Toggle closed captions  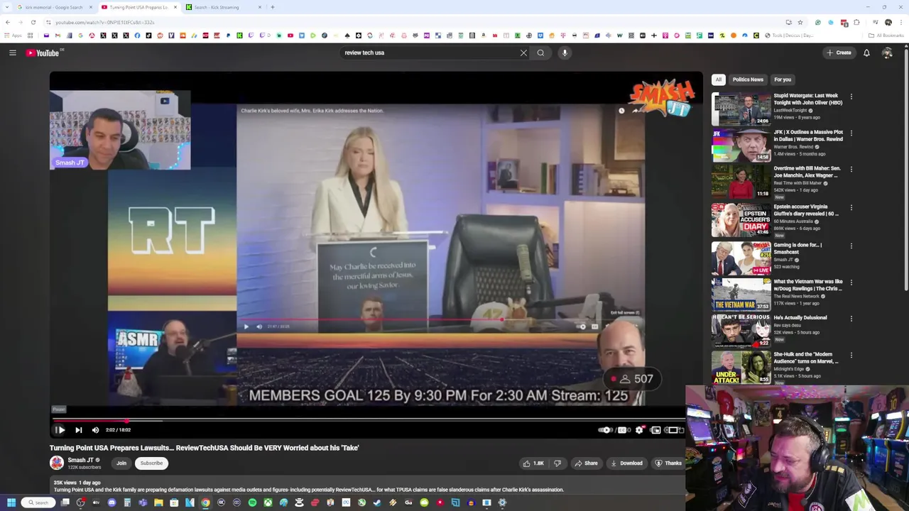point(622,429)
